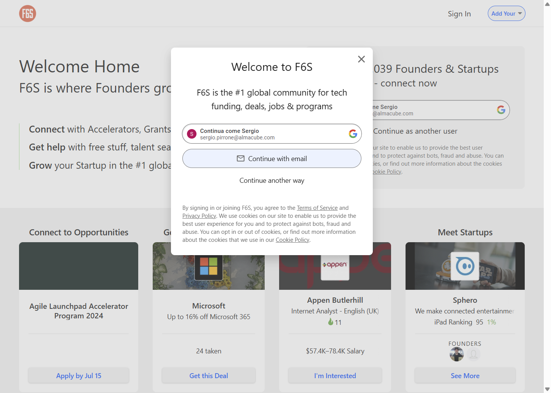The height and width of the screenshot is (393, 551).
Task: Click the F6S logo in header
Action: pos(27,14)
